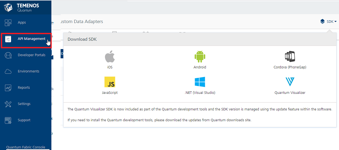Viewport: 339px width, 150px height.
Task: Open Settings tools icon in sidebar
Action: (8, 104)
